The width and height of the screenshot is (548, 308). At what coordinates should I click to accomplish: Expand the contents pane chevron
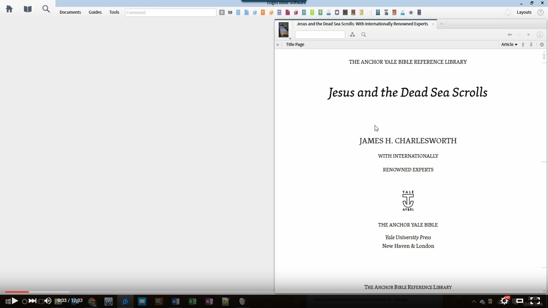(277, 45)
